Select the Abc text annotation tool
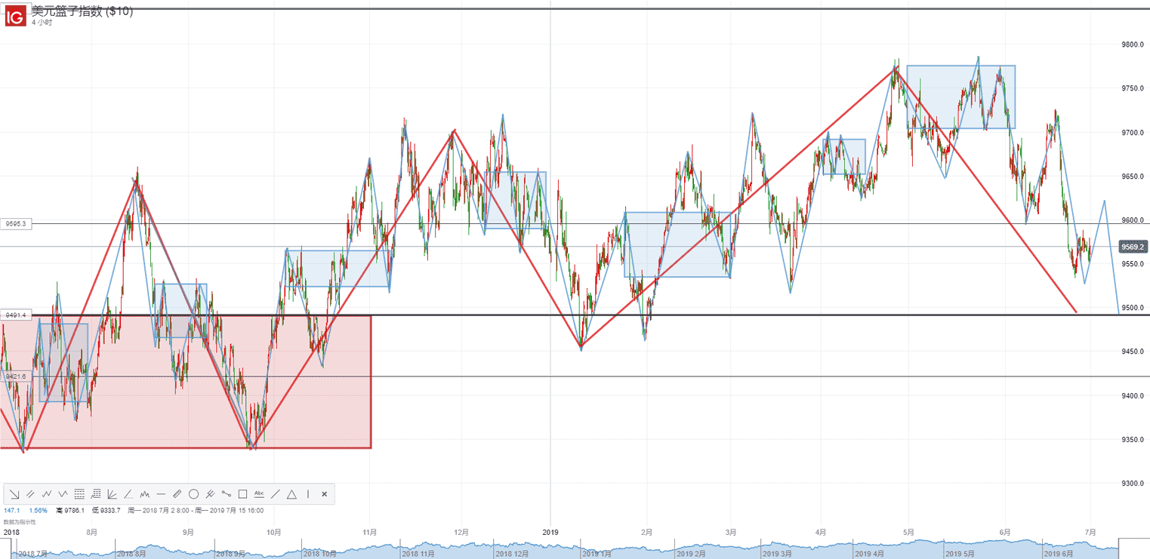Image resolution: width=1150 pixels, height=559 pixels. tap(259, 494)
